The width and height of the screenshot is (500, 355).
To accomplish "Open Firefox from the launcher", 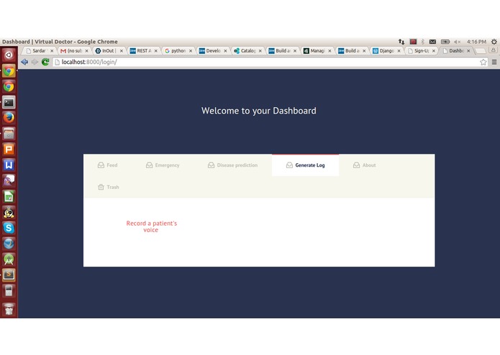I will (9, 118).
